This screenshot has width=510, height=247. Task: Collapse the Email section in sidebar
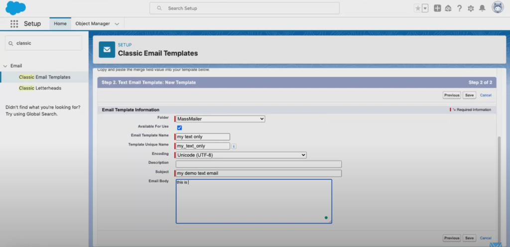tap(5, 66)
